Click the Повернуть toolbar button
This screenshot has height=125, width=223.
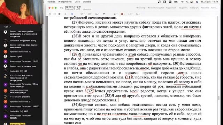(194, 8)
